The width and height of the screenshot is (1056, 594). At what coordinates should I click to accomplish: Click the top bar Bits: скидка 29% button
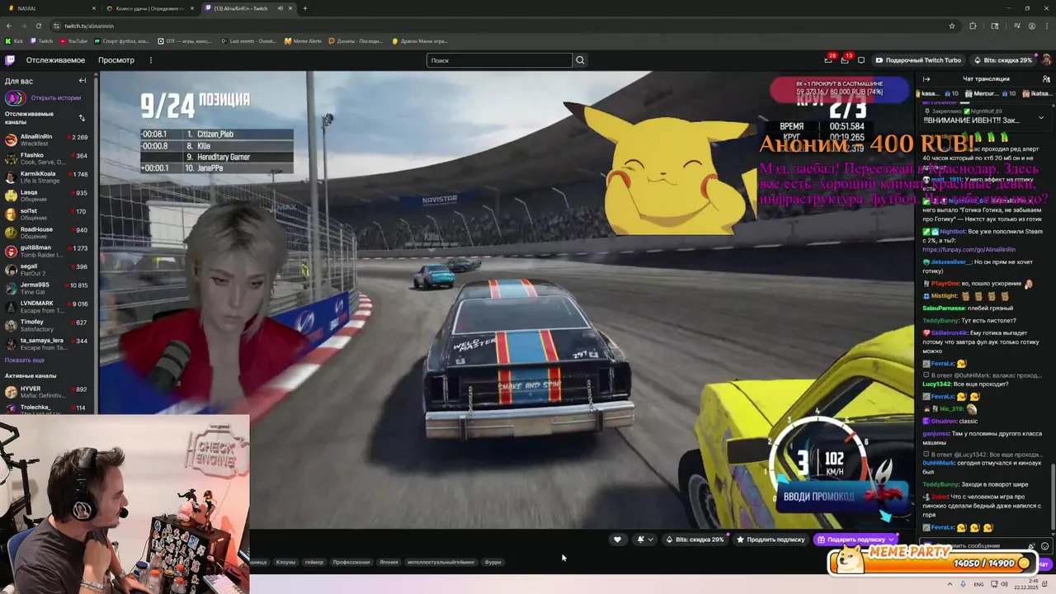[1002, 60]
